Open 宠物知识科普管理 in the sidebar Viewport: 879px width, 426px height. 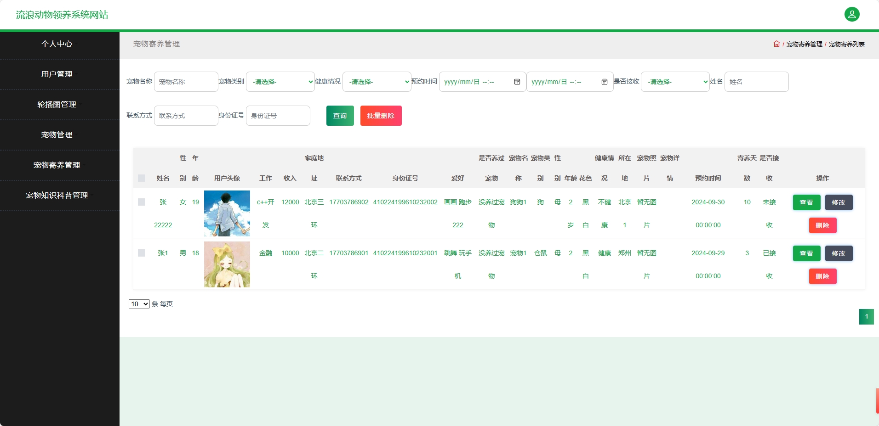coord(57,196)
